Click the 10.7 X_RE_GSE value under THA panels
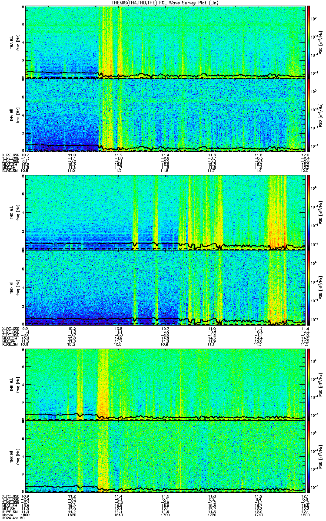The height and width of the screenshot is (521, 326). click(26, 155)
